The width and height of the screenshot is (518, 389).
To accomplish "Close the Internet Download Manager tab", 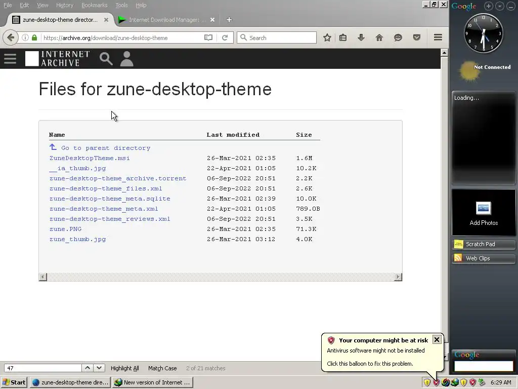I will (212, 20).
